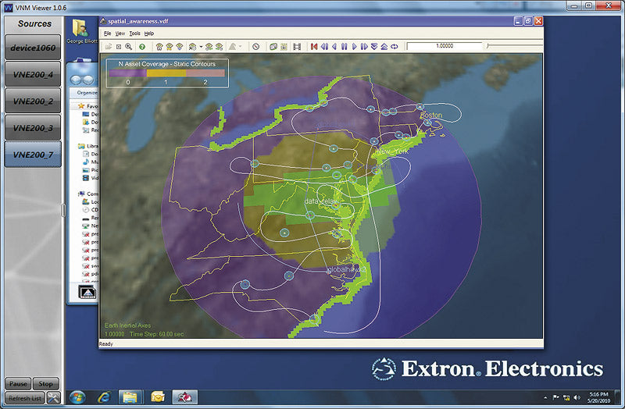Open the dropdown beside the gray triangle icon
The image size is (625, 409).
pyautogui.click(x=241, y=47)
